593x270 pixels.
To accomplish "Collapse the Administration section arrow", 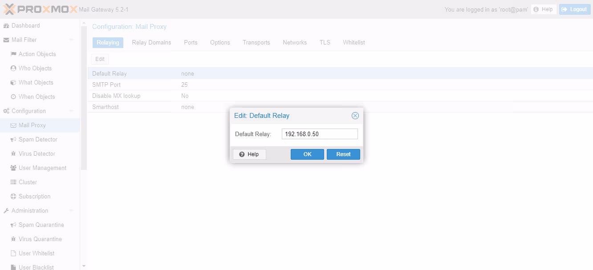I will coord(71,211).
